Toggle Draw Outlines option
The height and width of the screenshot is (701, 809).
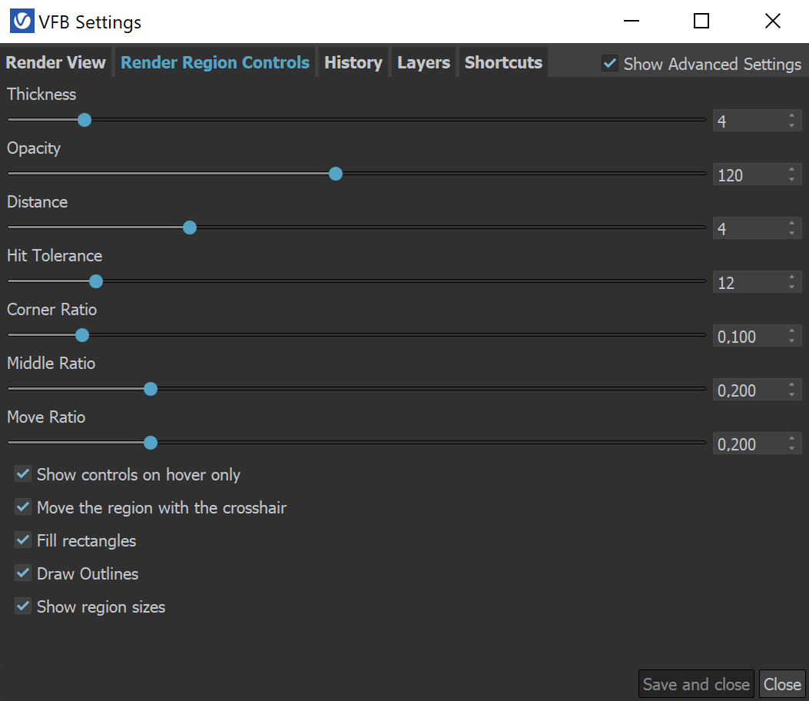(x=23, y=573)
